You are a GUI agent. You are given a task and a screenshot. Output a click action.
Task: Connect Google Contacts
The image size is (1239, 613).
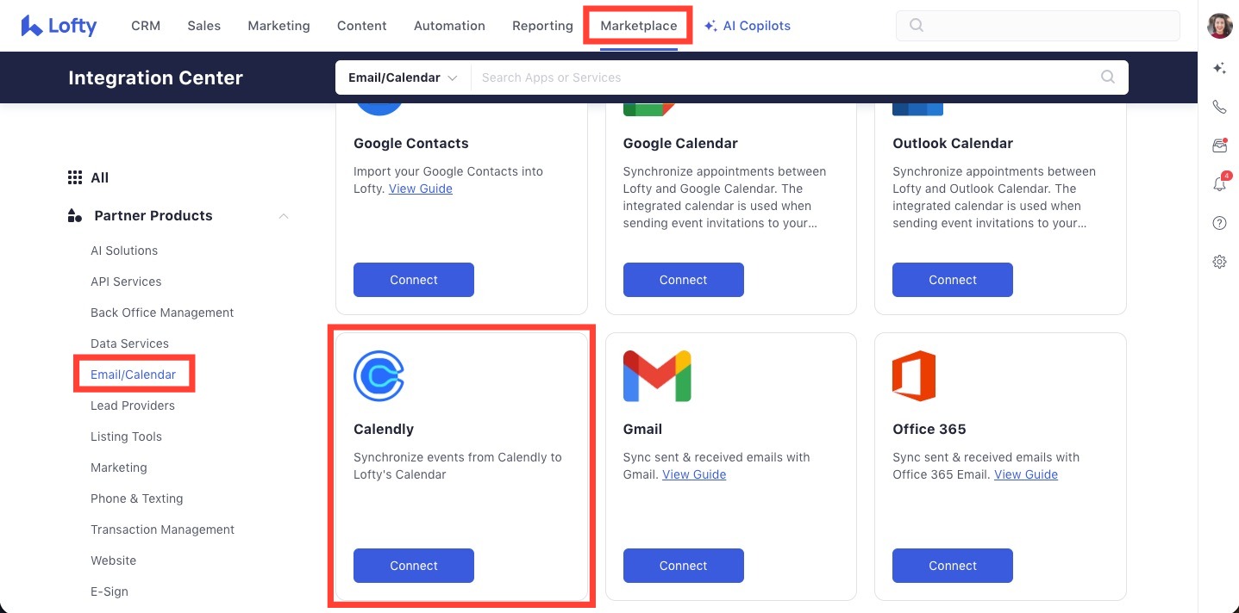point(414,280)
